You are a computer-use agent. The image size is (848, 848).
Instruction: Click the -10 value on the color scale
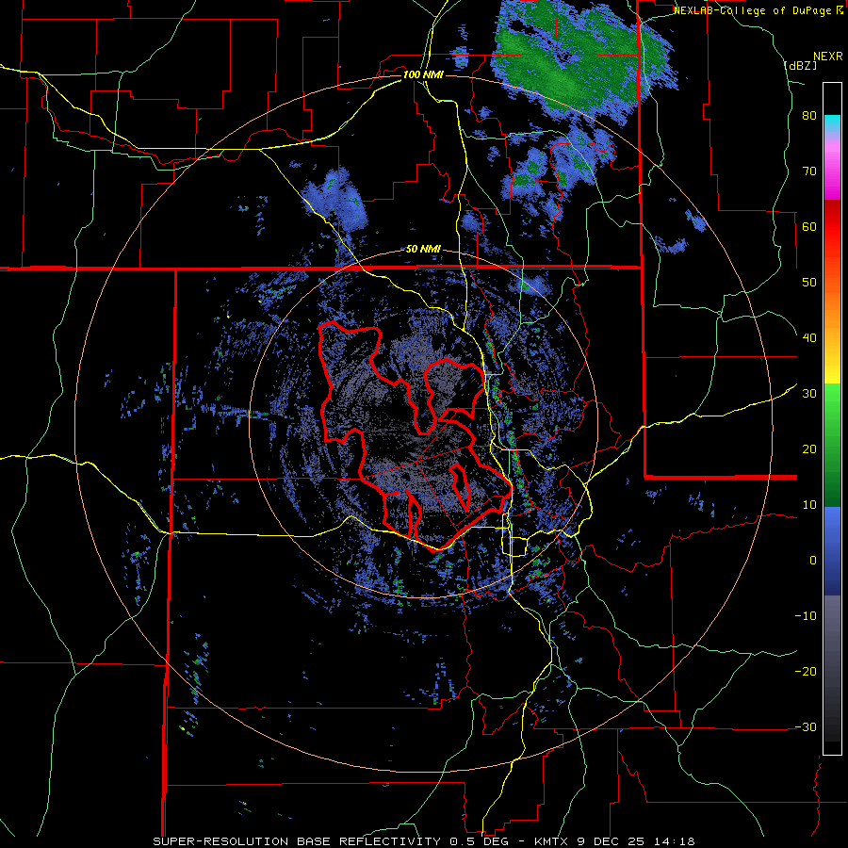click(x=806, y=616)
